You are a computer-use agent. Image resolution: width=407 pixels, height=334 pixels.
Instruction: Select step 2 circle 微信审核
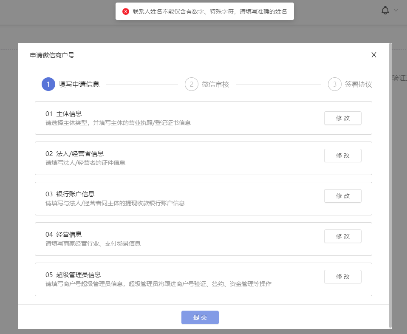(192, 84)
